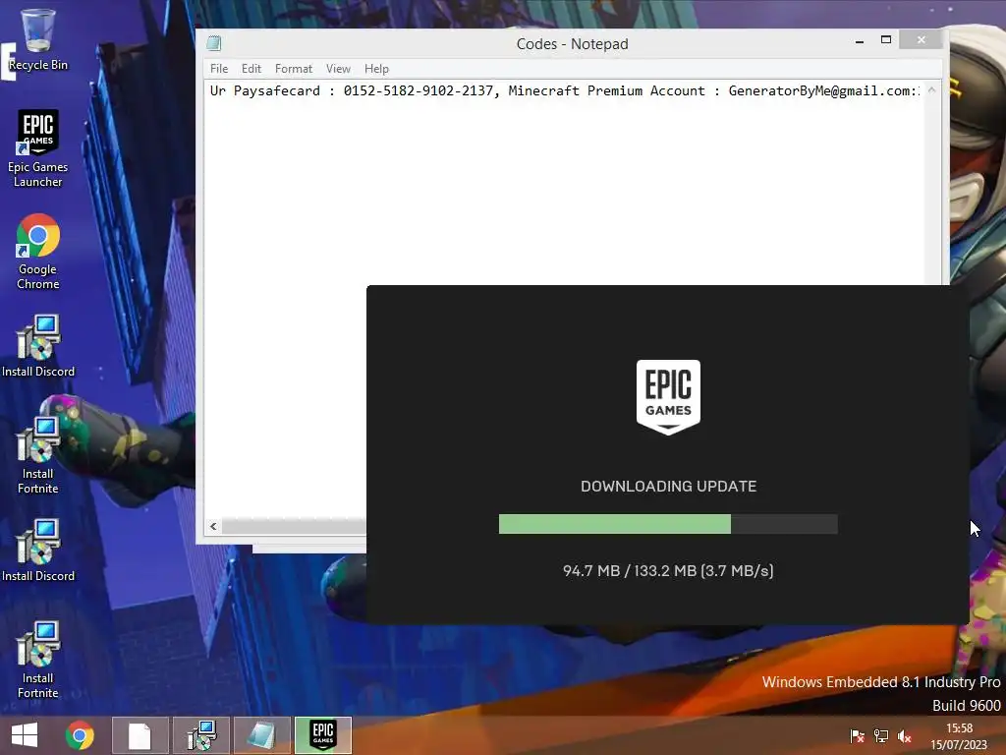Open the Windows Start button

(25, 735)
